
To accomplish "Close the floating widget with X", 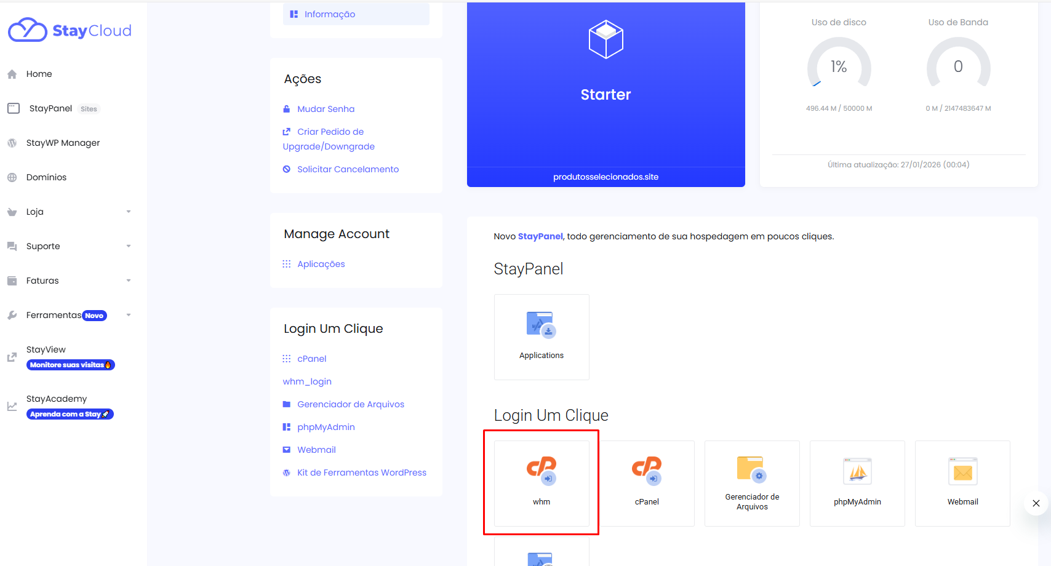I will [1036, 503].
